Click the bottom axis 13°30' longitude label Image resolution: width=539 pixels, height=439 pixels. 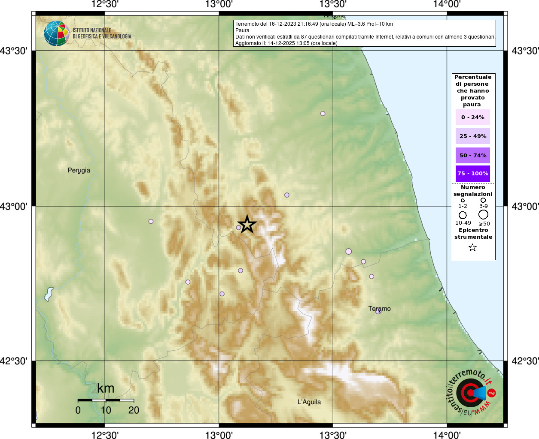click(333, 435)
